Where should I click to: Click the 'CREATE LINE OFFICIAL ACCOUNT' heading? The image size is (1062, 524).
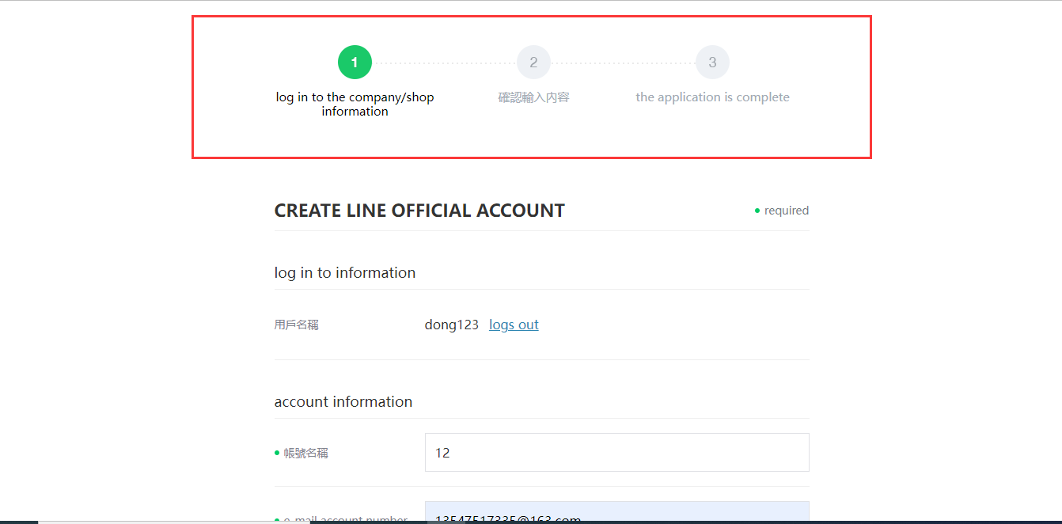(419, 211)
